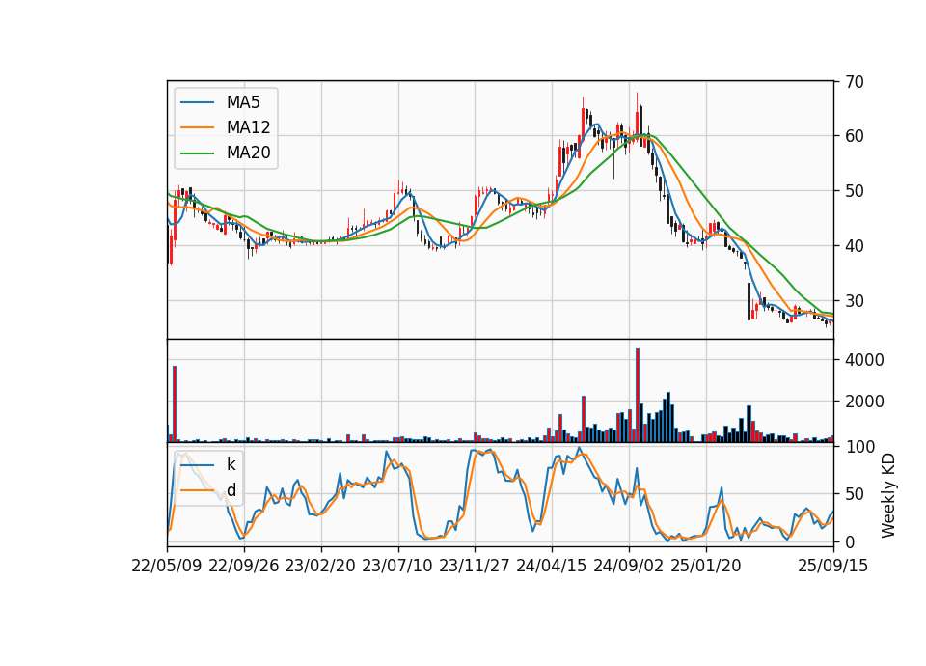
Task: Click the 60 price axis label
Action: click(x=854, y=136)
